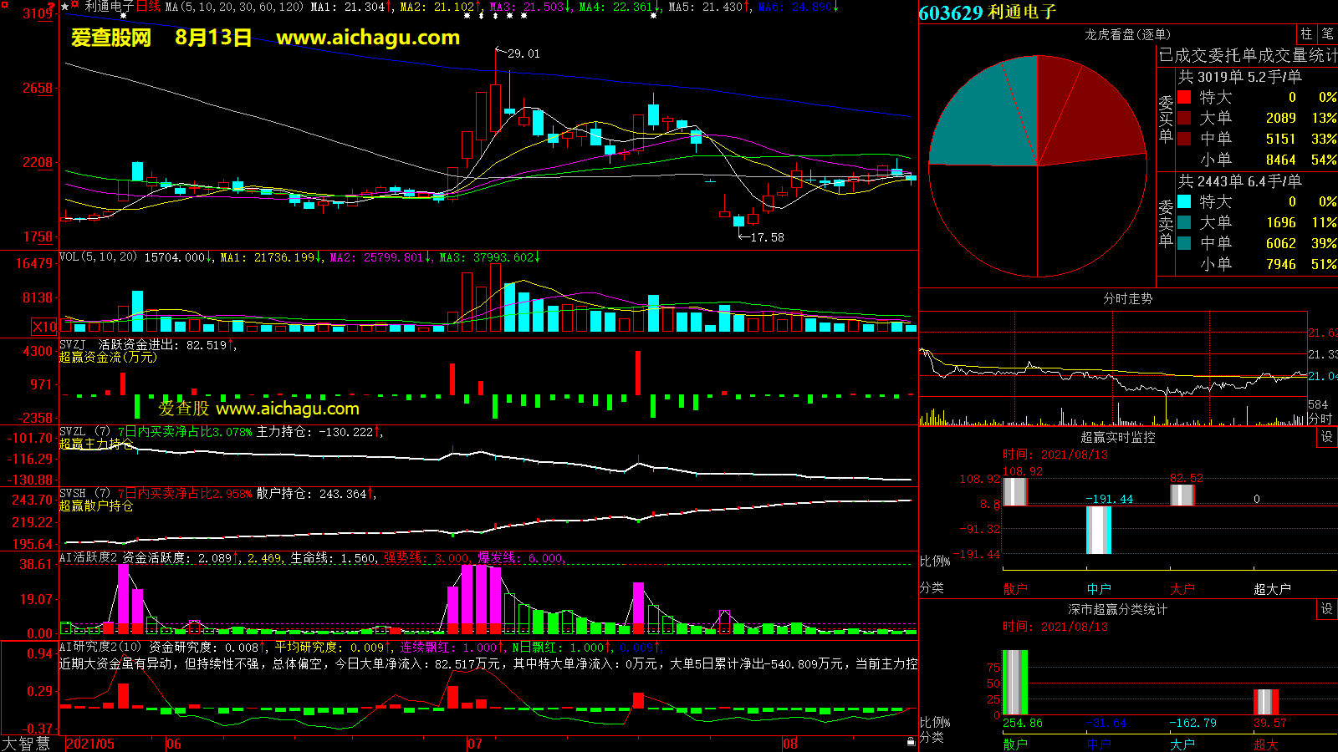The image size is (1338, 752).
Task: Click the star icon before stock name
Action: (x=65, y=7)
